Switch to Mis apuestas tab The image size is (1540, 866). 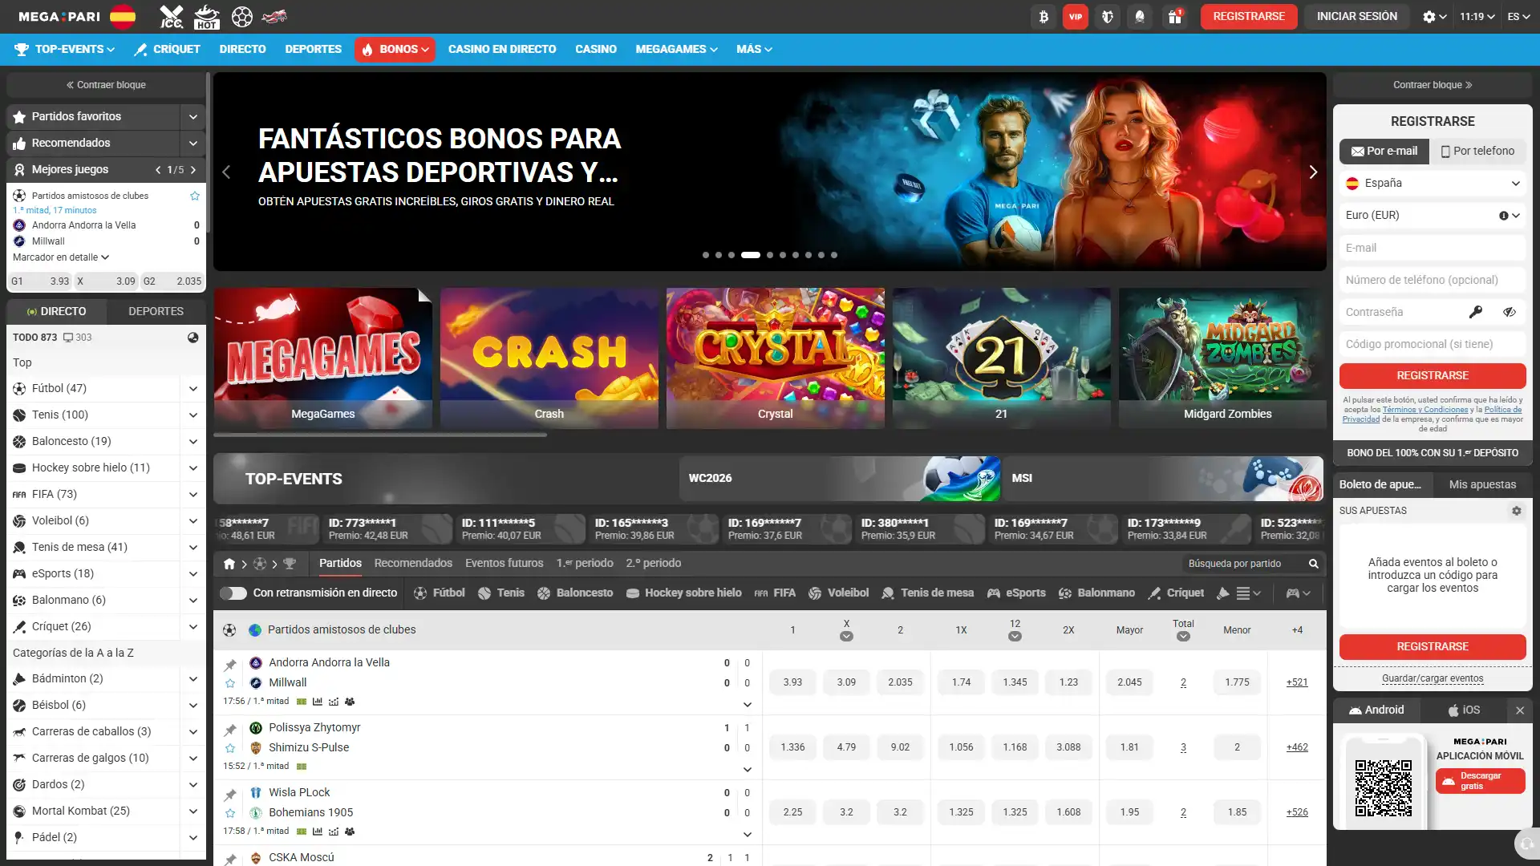click(x=1482, y=484)
